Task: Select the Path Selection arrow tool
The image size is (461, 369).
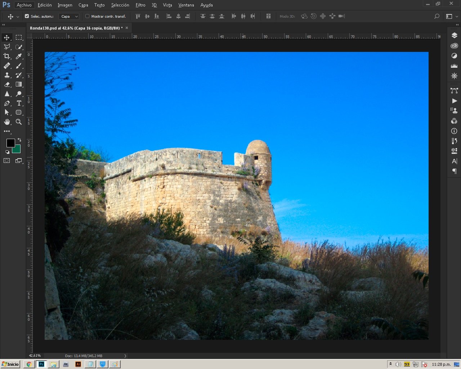Action: (x=7, y=112)
